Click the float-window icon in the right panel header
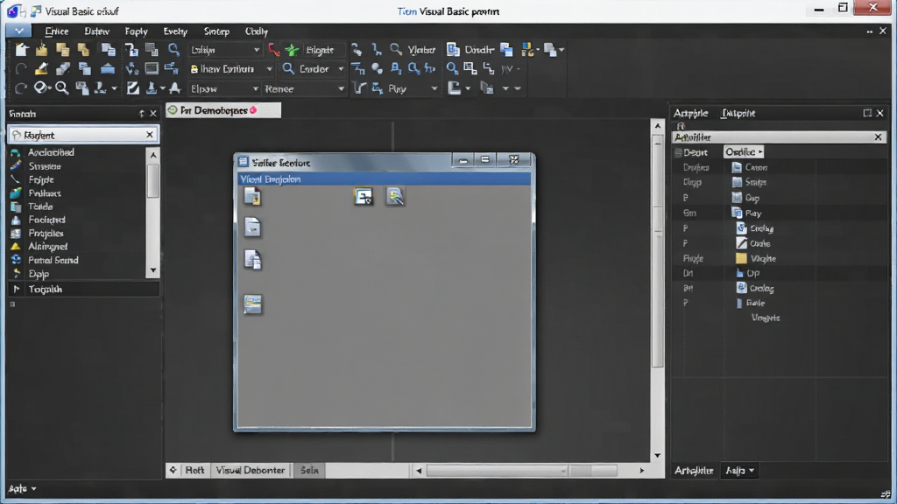This screenshot has height=504, width=897. [x=867, y=113]
